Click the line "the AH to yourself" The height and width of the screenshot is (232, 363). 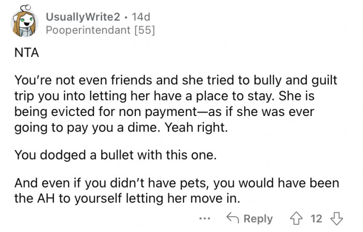click(x=128, y=198)
